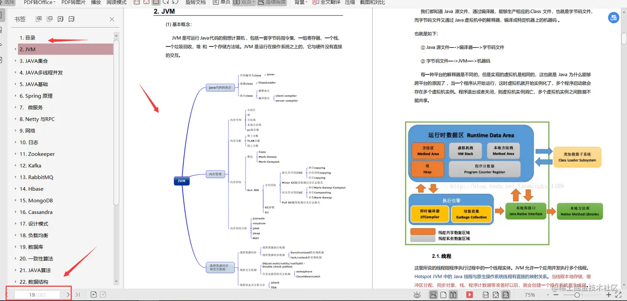
Task: Click the 旋转文档 rotate document icon
Action: [x=195, y=2]
